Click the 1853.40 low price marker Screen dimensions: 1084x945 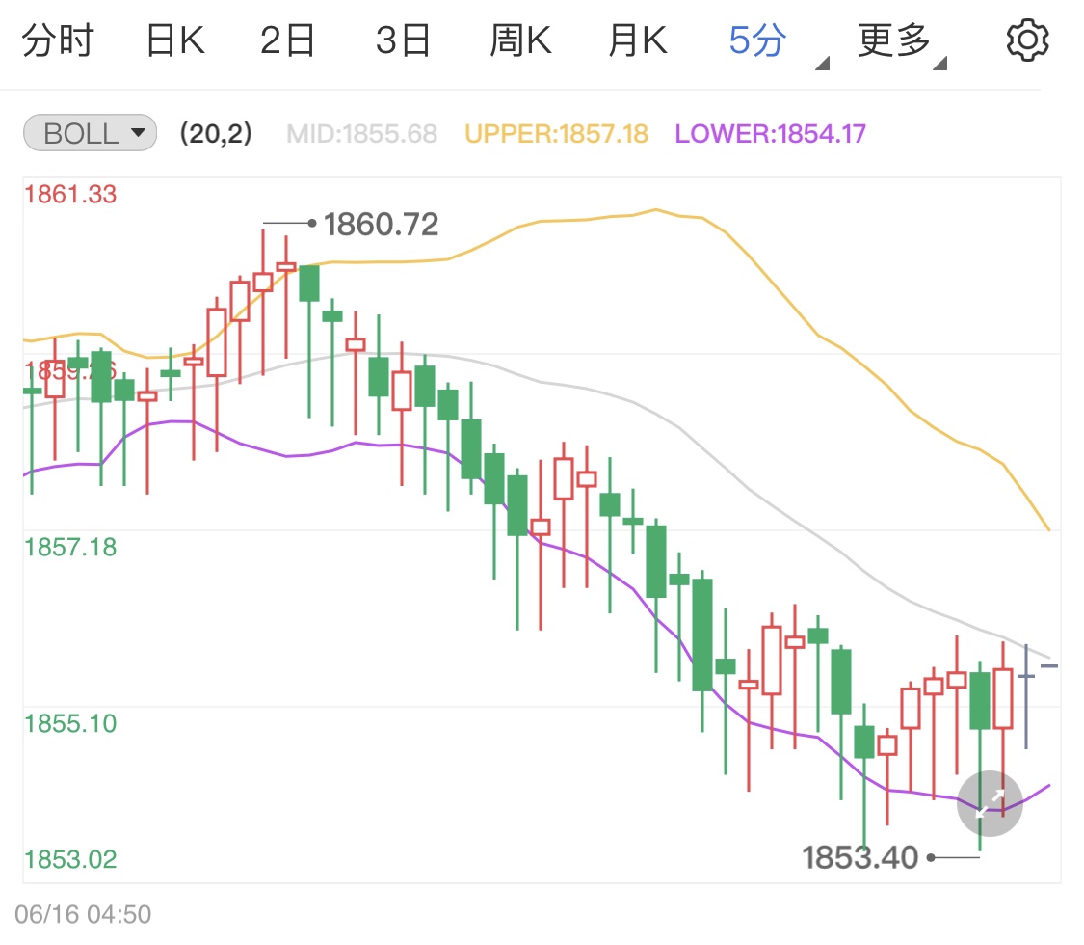click(x=860, y=858)
